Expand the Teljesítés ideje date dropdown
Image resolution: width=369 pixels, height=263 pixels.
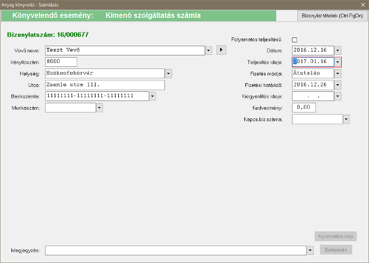pyautogui.click(x=338, y=62)
